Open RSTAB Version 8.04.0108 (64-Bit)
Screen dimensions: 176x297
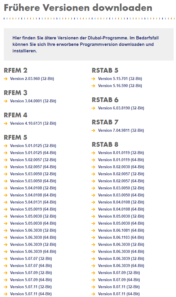121,209
